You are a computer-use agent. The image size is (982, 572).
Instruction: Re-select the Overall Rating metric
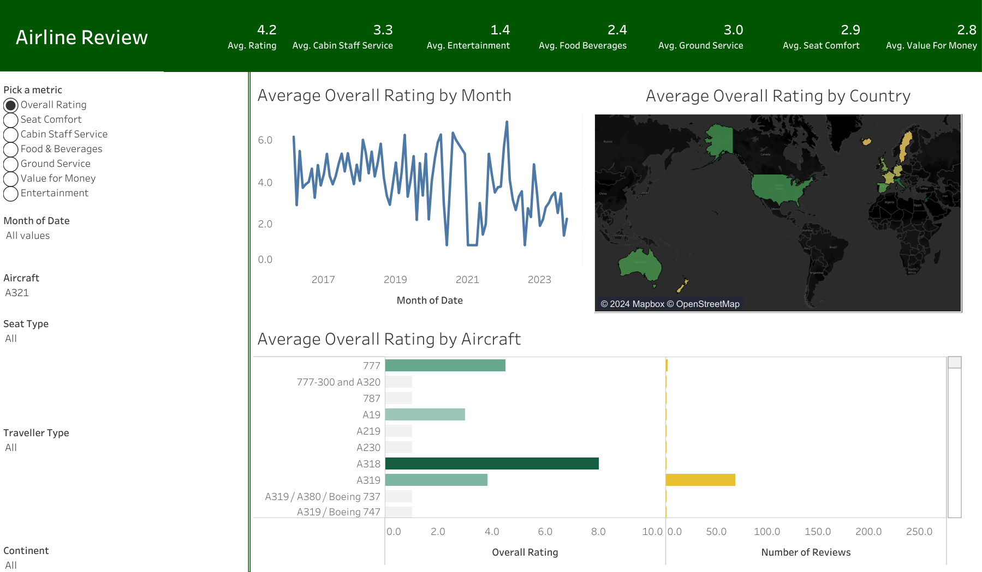(x=10, y=104)
